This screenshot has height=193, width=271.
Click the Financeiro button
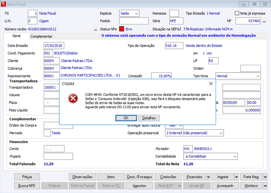click(194, 177)
